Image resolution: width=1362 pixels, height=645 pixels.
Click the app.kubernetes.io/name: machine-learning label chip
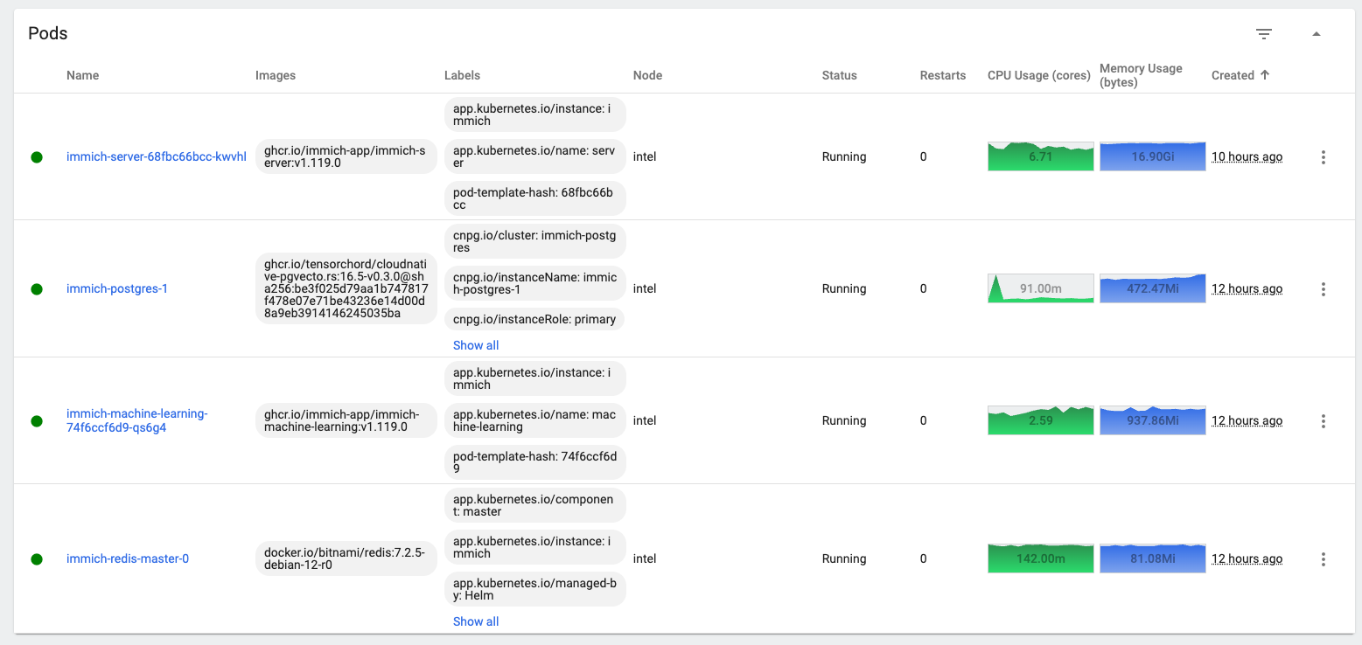pyautogui.click(x=535, y=420)
